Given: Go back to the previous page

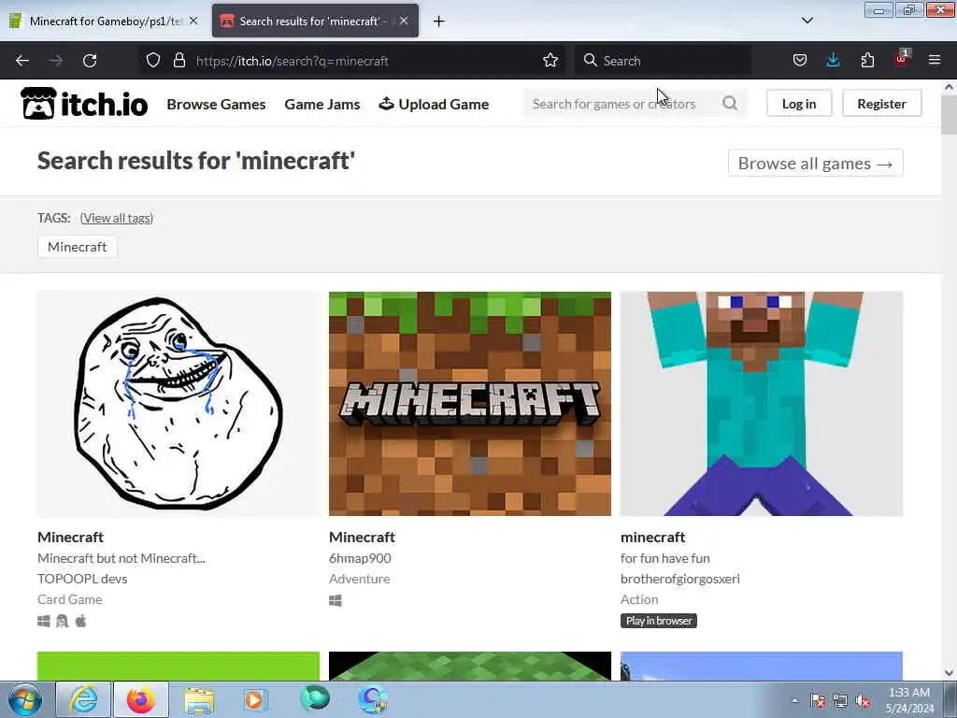Looking at the screenshot, I should [x=22, y=61].
